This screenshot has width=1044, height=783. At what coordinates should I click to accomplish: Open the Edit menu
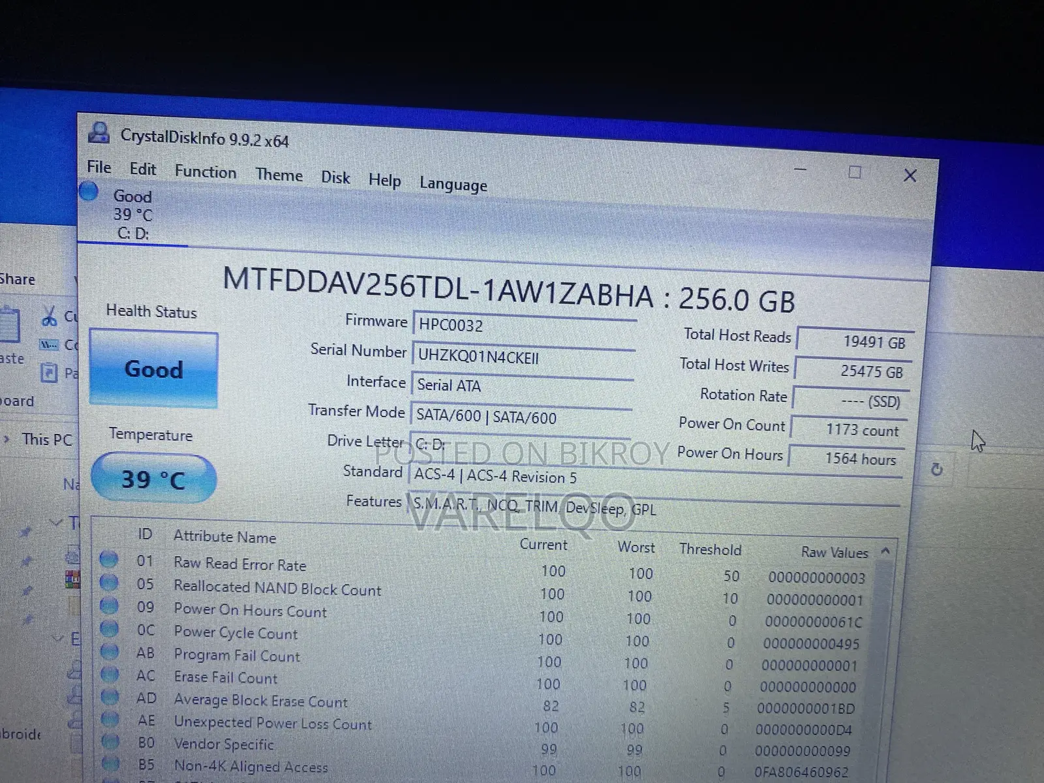click(x=142, y=169)
